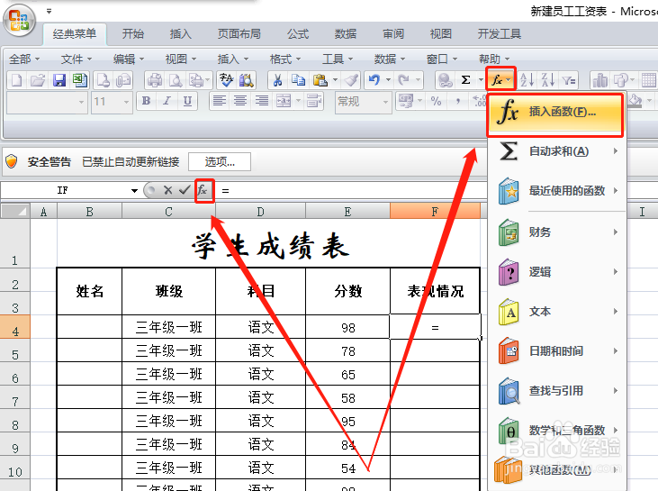Toggle Bold formatting
The width and height of the screenshot is (658, 491).
click(x=146, y=101)
